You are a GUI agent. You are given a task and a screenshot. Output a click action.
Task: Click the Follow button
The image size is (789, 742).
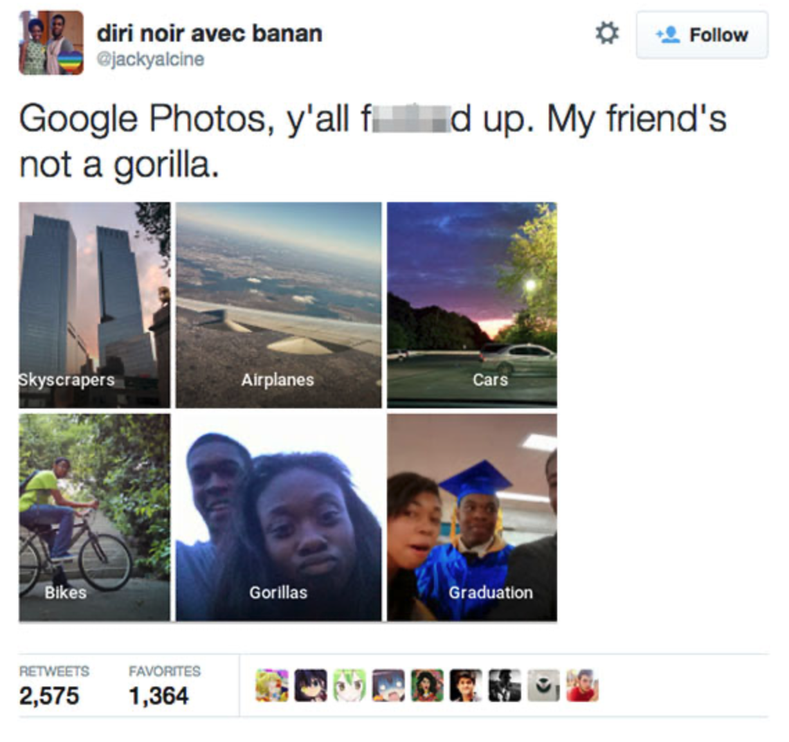click(x=702, y=35)
